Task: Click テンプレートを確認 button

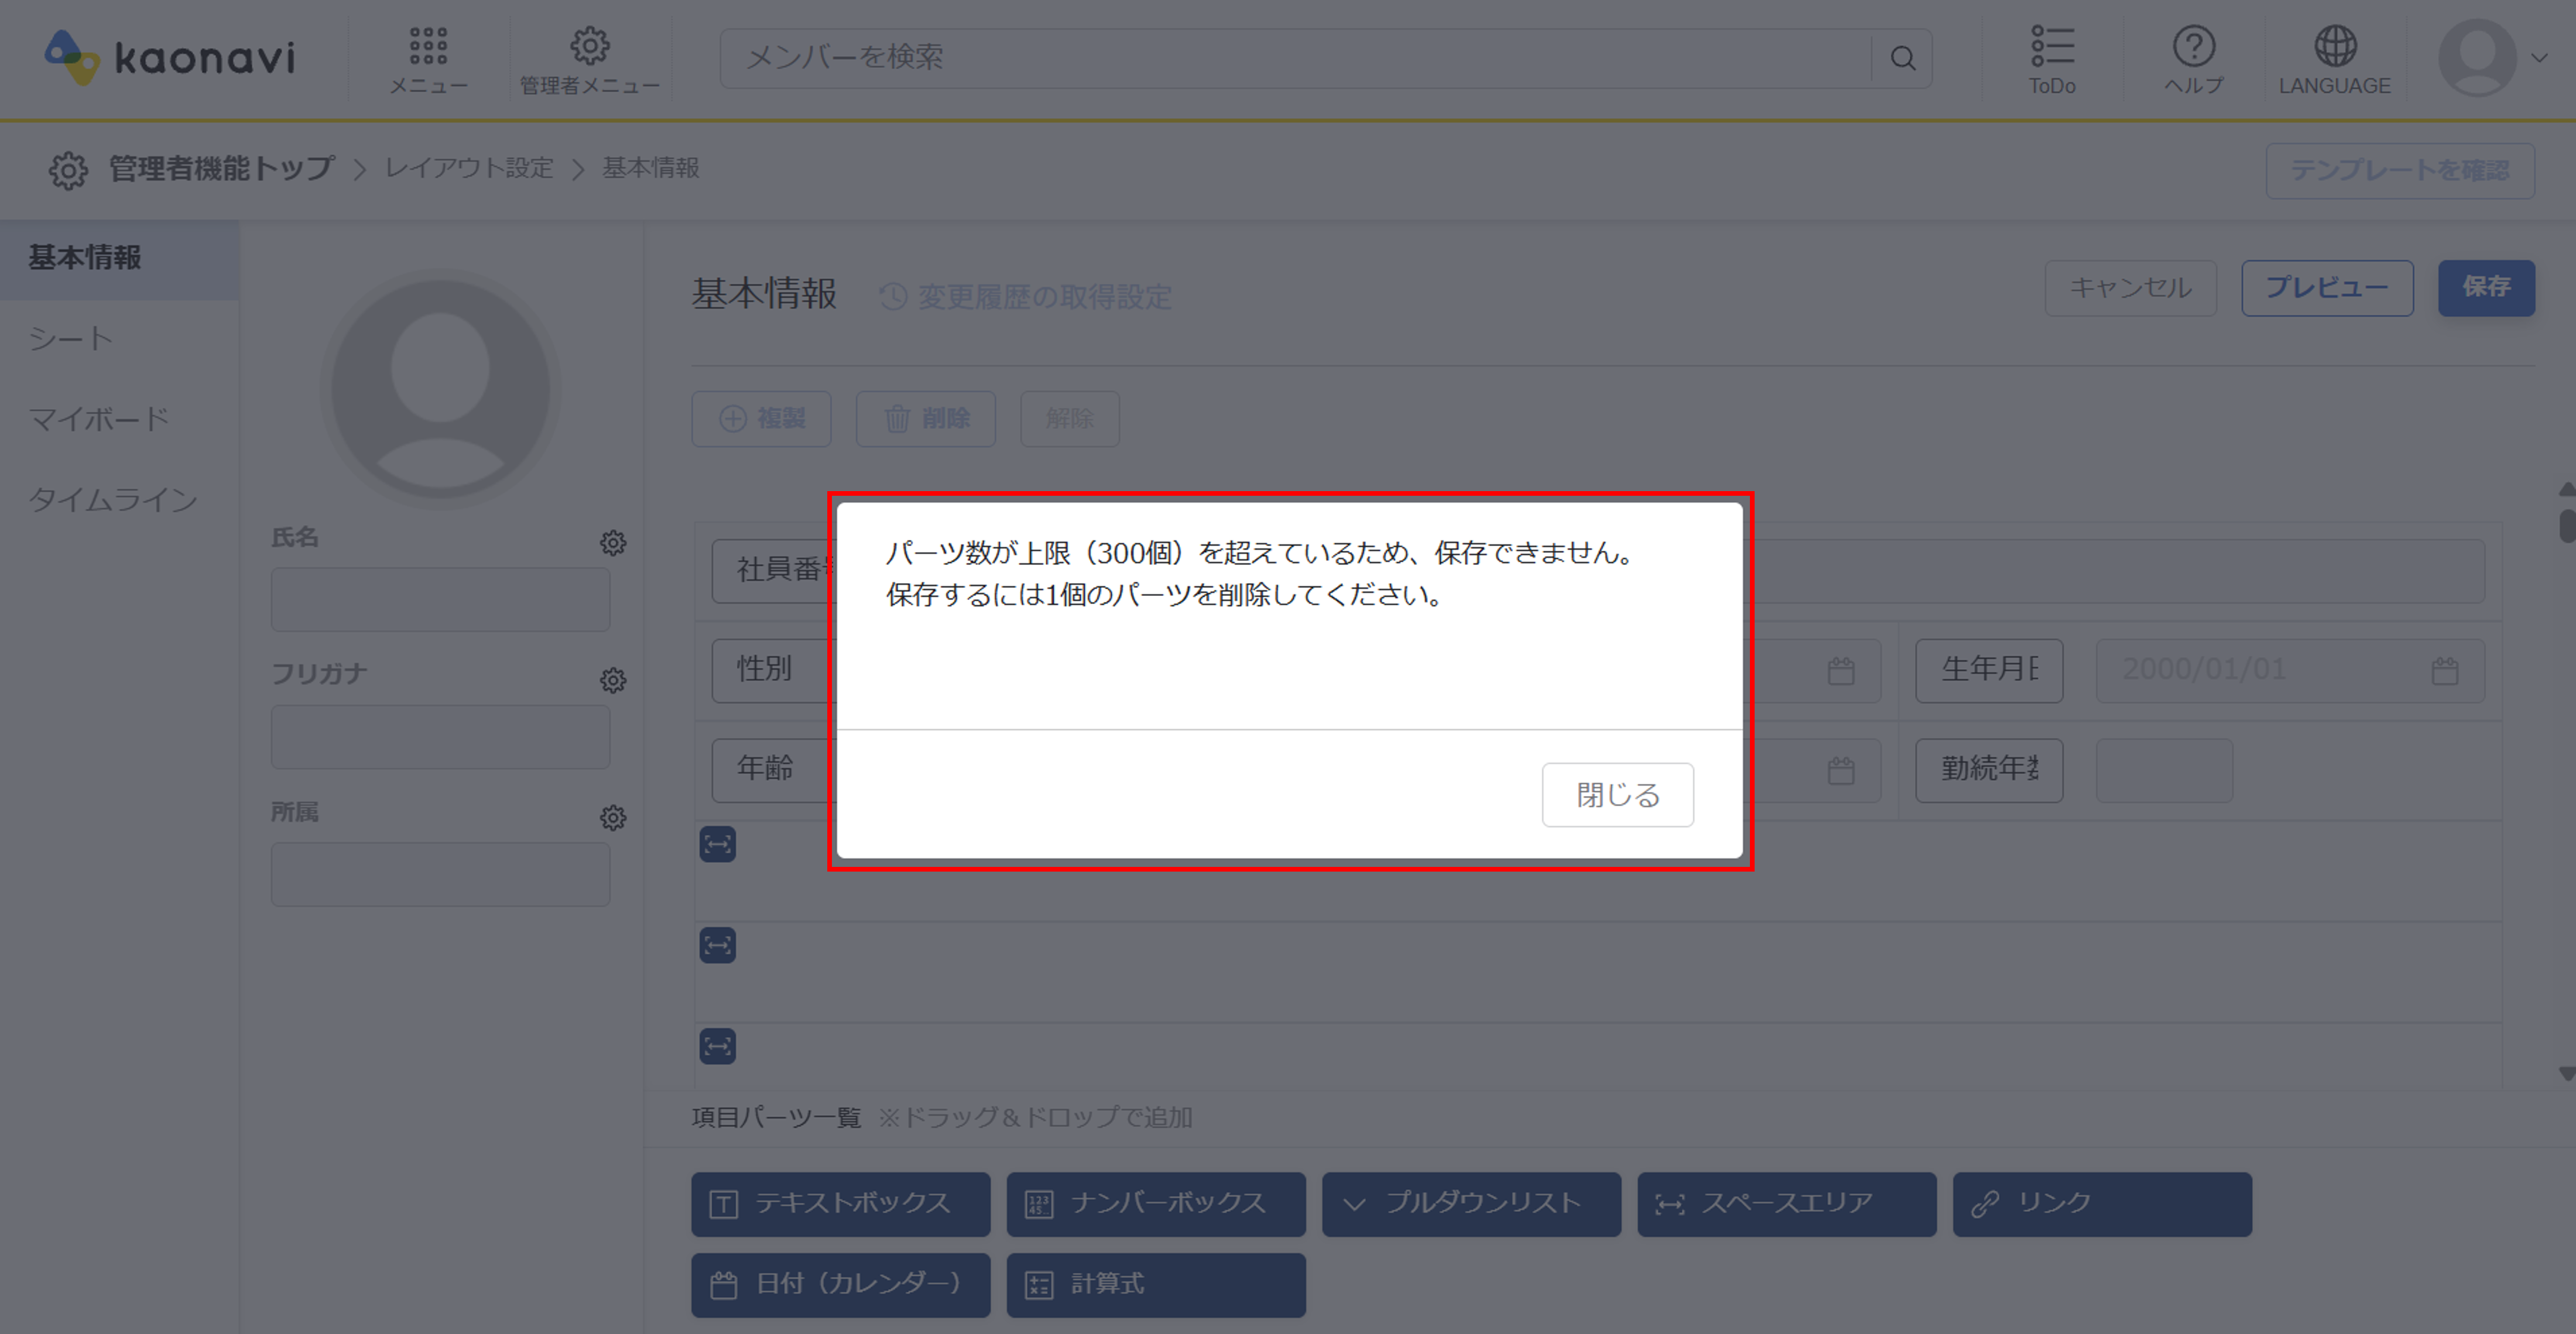Action: click(x=2399, y=171)
